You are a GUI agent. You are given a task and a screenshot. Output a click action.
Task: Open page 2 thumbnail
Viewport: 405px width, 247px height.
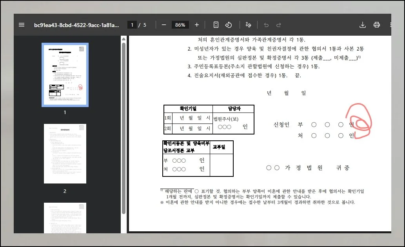(x=65, y=154)
